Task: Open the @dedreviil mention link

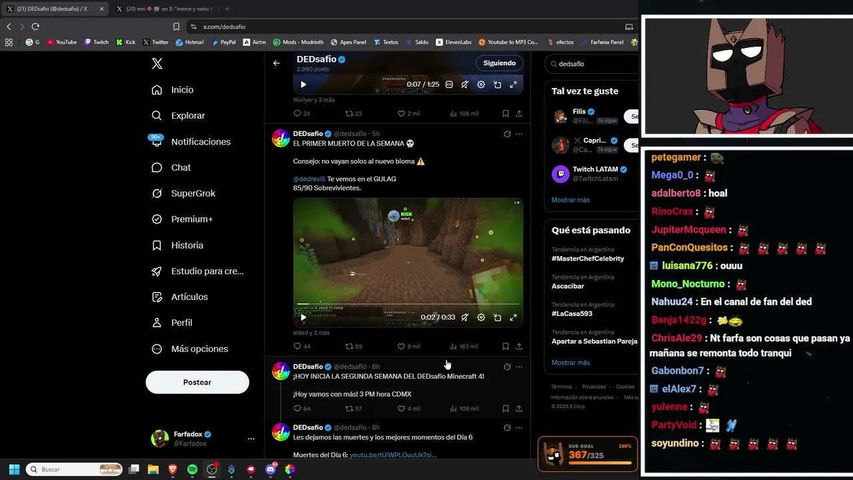Action: click(309, 179)
